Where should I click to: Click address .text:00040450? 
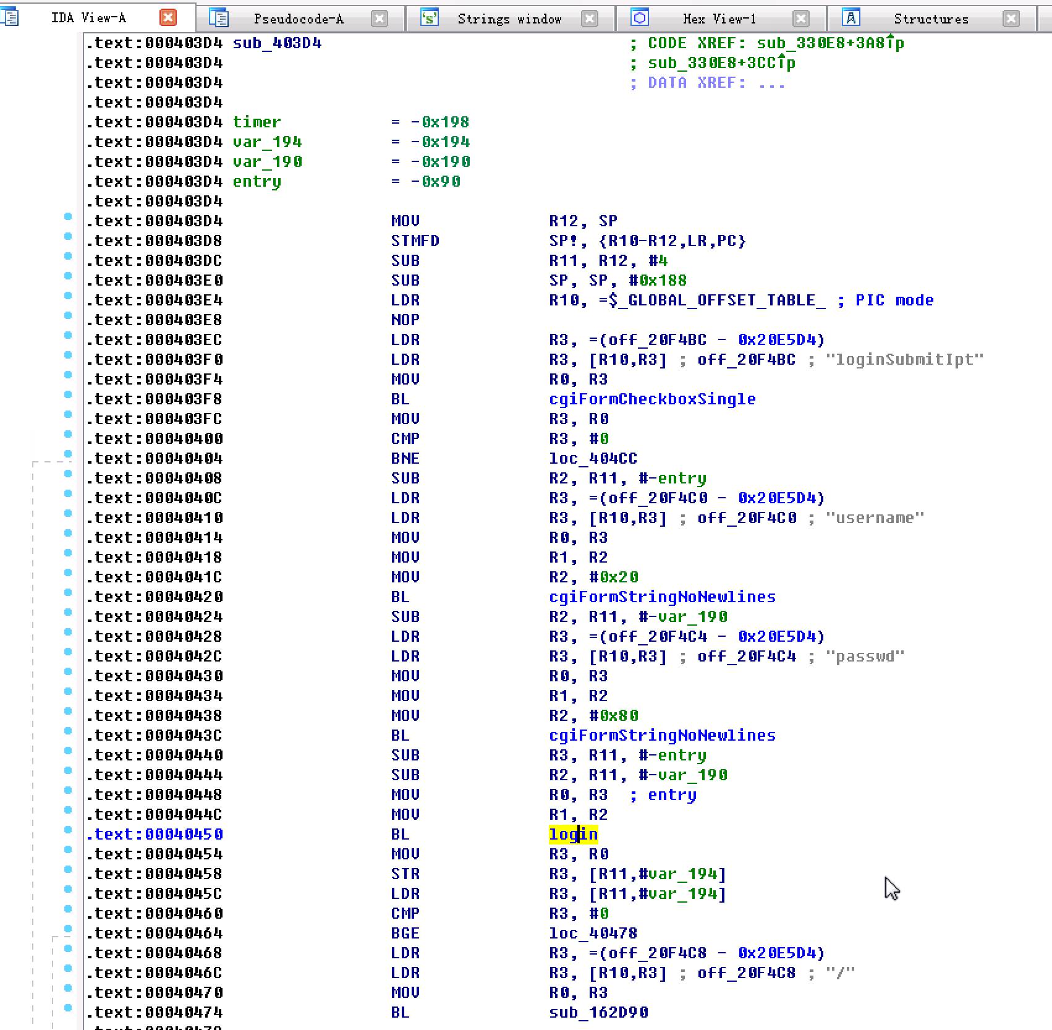(x=155, y=834)
